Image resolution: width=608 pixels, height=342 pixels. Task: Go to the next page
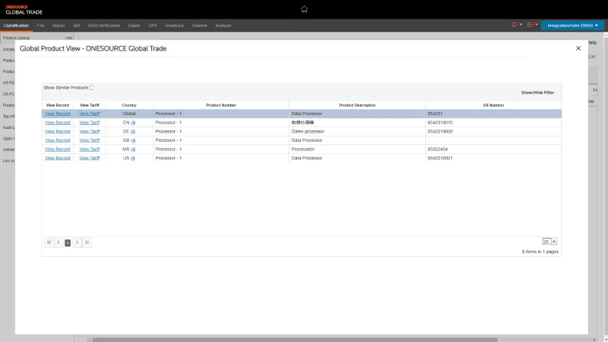point(78,242)
